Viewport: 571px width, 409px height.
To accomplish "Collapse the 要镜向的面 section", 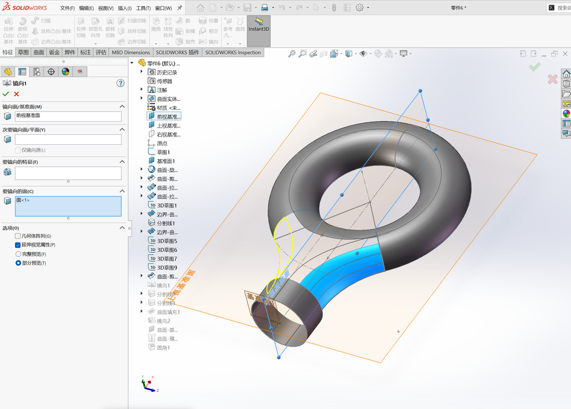I will 122,191.
